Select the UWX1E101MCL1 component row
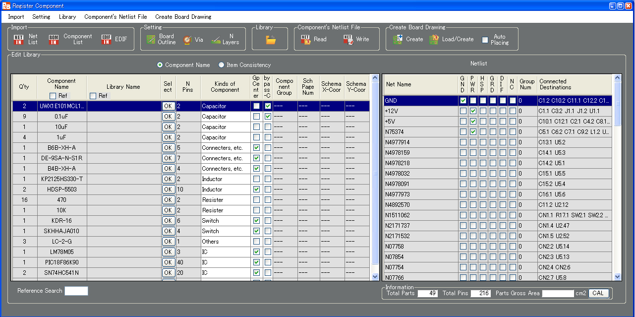635x317 pixels. (191, 106)
